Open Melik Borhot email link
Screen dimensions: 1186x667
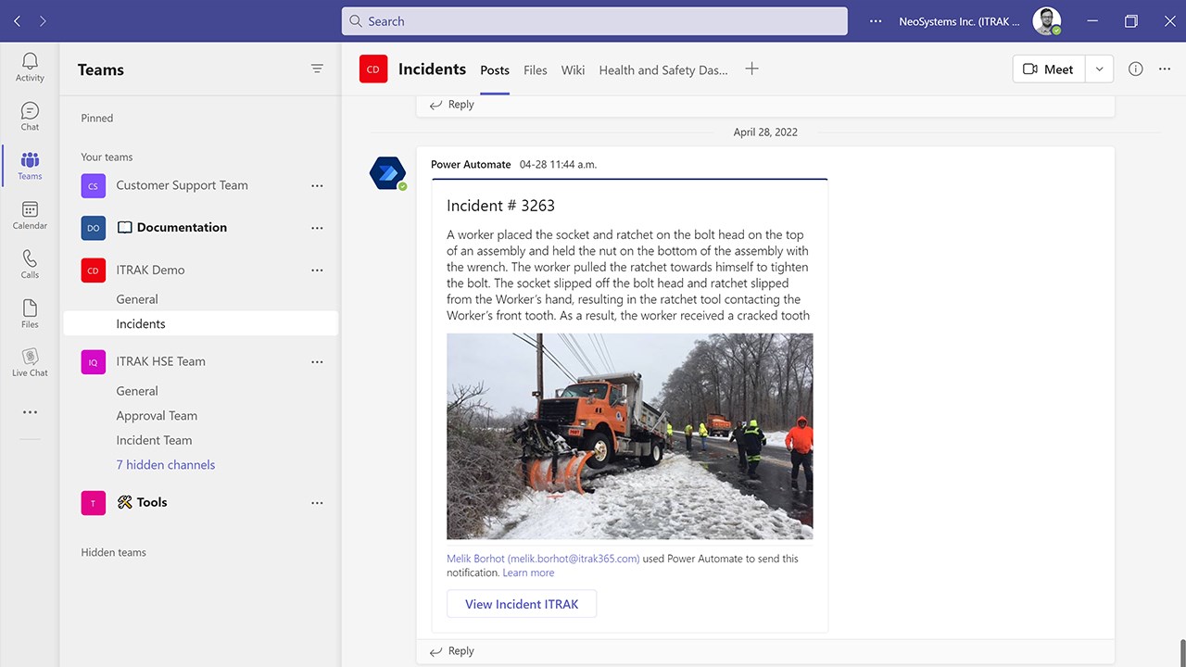(x=543, y=559)
